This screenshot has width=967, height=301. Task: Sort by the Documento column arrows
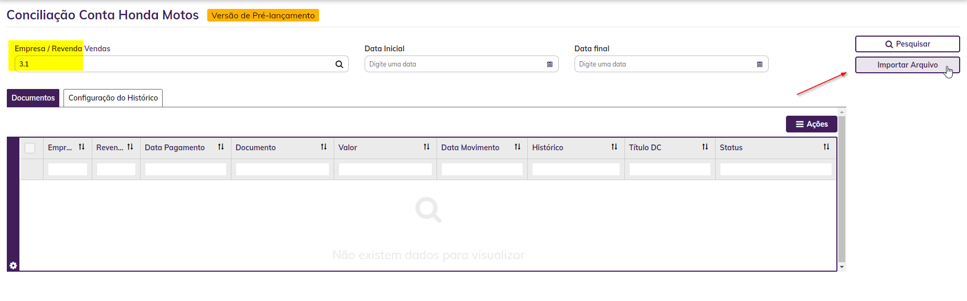coord(324,147)
